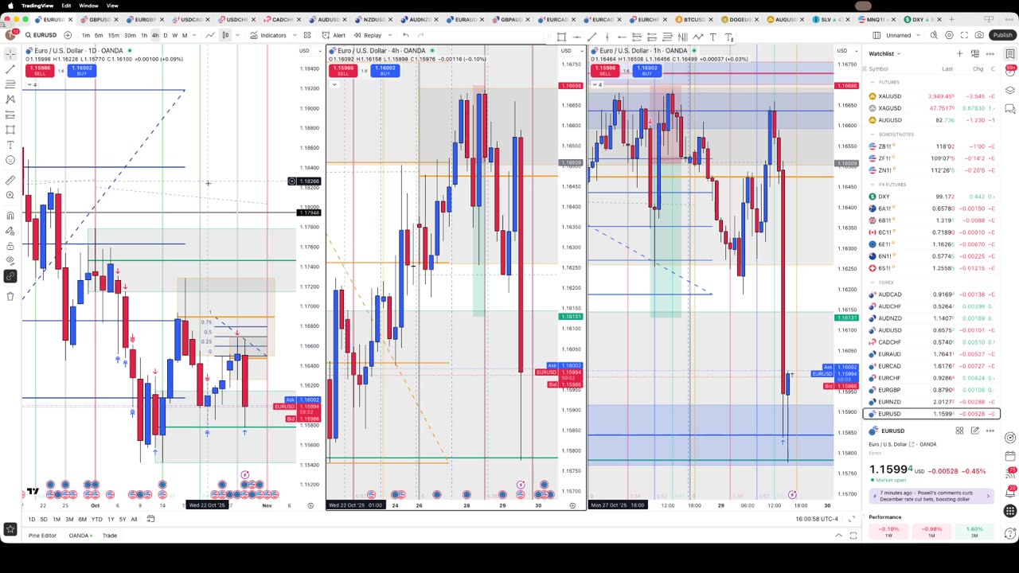Set date range to YTD
The image size is (1019, 573).
(96, 520)
